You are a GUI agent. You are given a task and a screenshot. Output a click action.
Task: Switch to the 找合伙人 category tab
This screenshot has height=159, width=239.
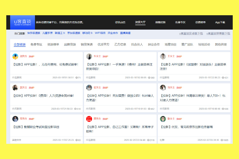(x=137, y=45)
